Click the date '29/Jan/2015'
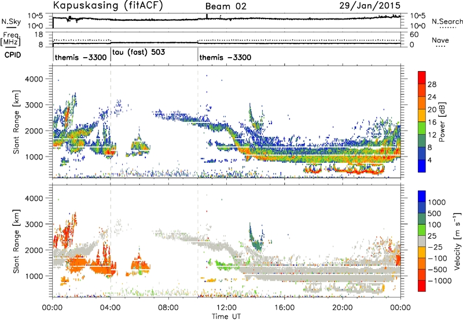 point(370,5)
